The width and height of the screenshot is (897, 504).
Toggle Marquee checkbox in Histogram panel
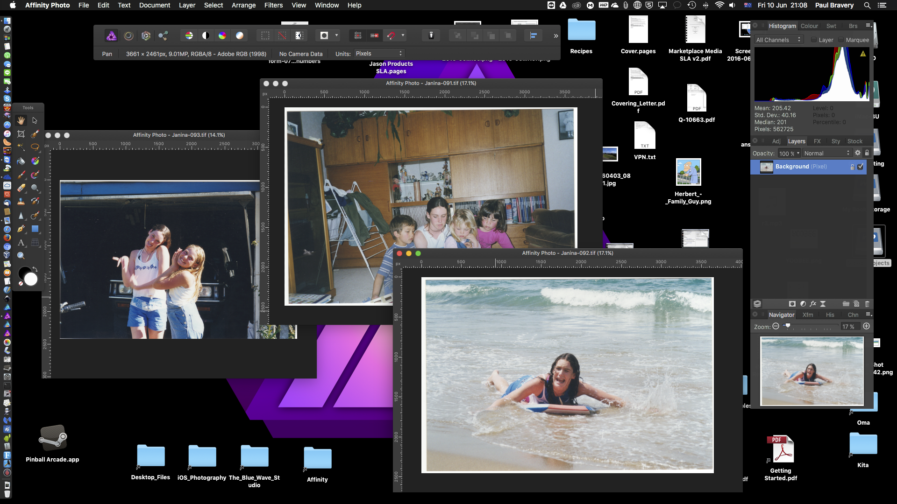tap(841, 40)
